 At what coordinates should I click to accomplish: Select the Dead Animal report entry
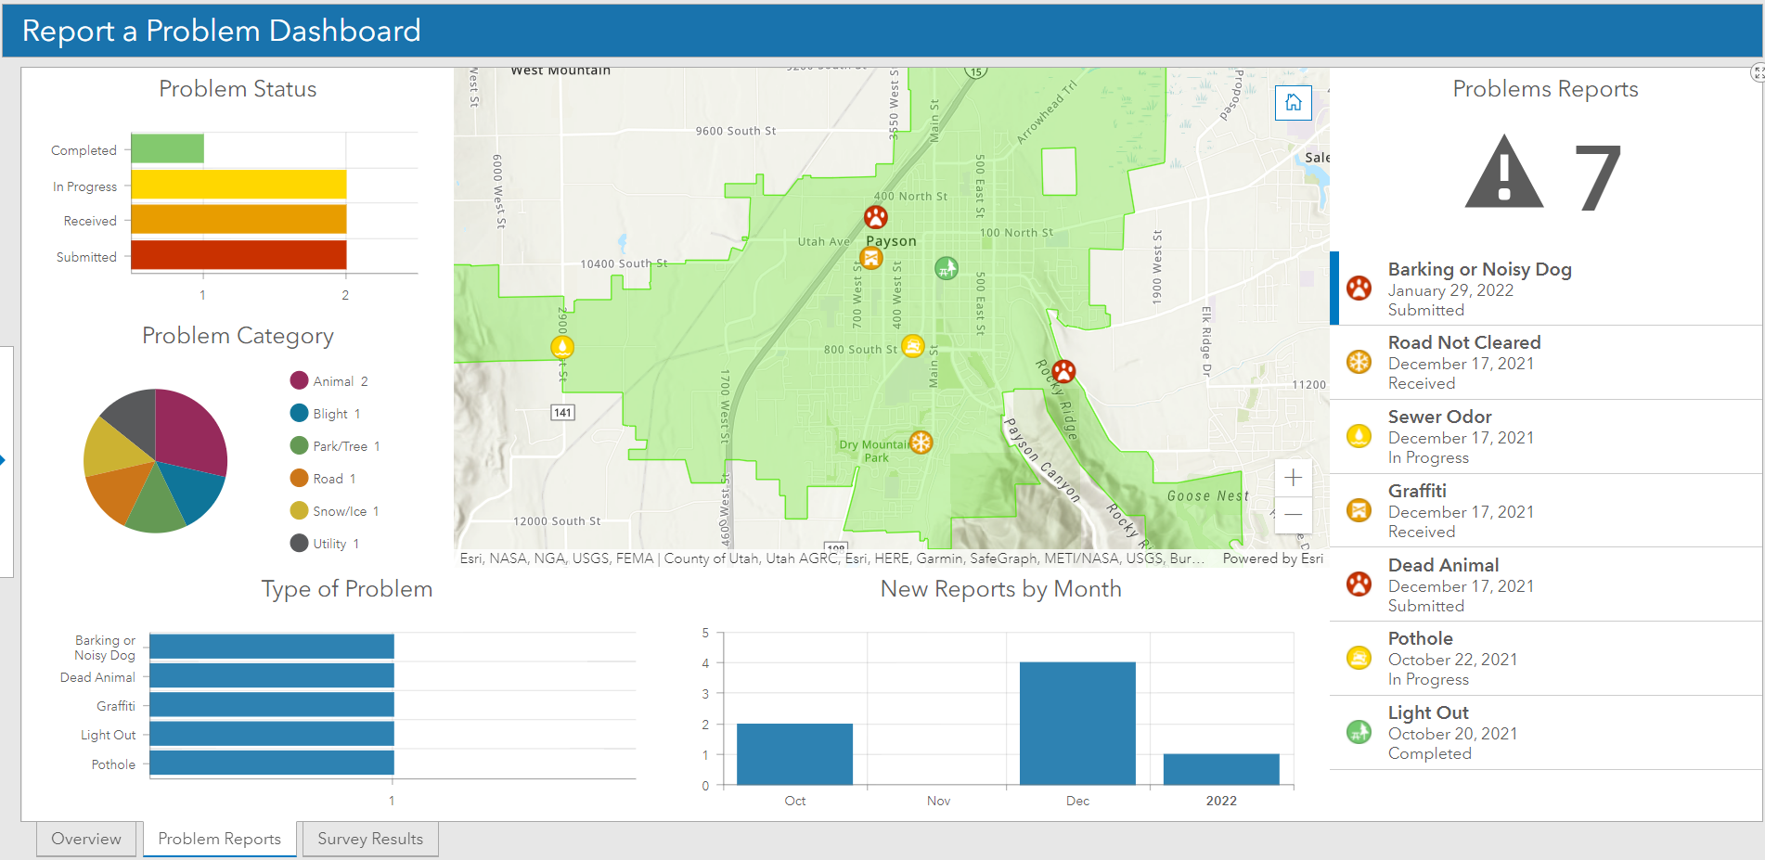coord(1547,584)
